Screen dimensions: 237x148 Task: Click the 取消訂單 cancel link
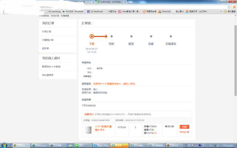[184, 132]
